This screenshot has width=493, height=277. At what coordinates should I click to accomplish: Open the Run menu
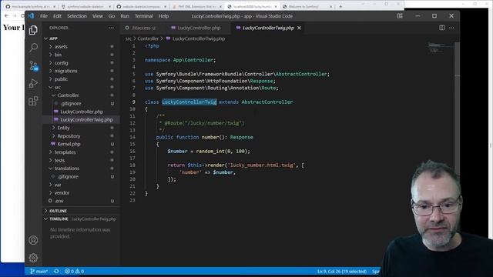click(x=125, y=16)
